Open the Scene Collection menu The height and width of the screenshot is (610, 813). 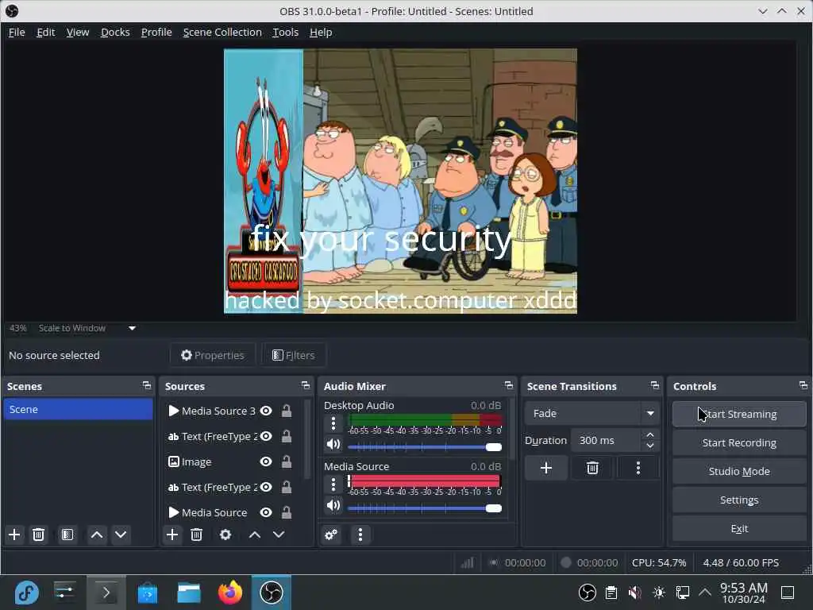222,32
